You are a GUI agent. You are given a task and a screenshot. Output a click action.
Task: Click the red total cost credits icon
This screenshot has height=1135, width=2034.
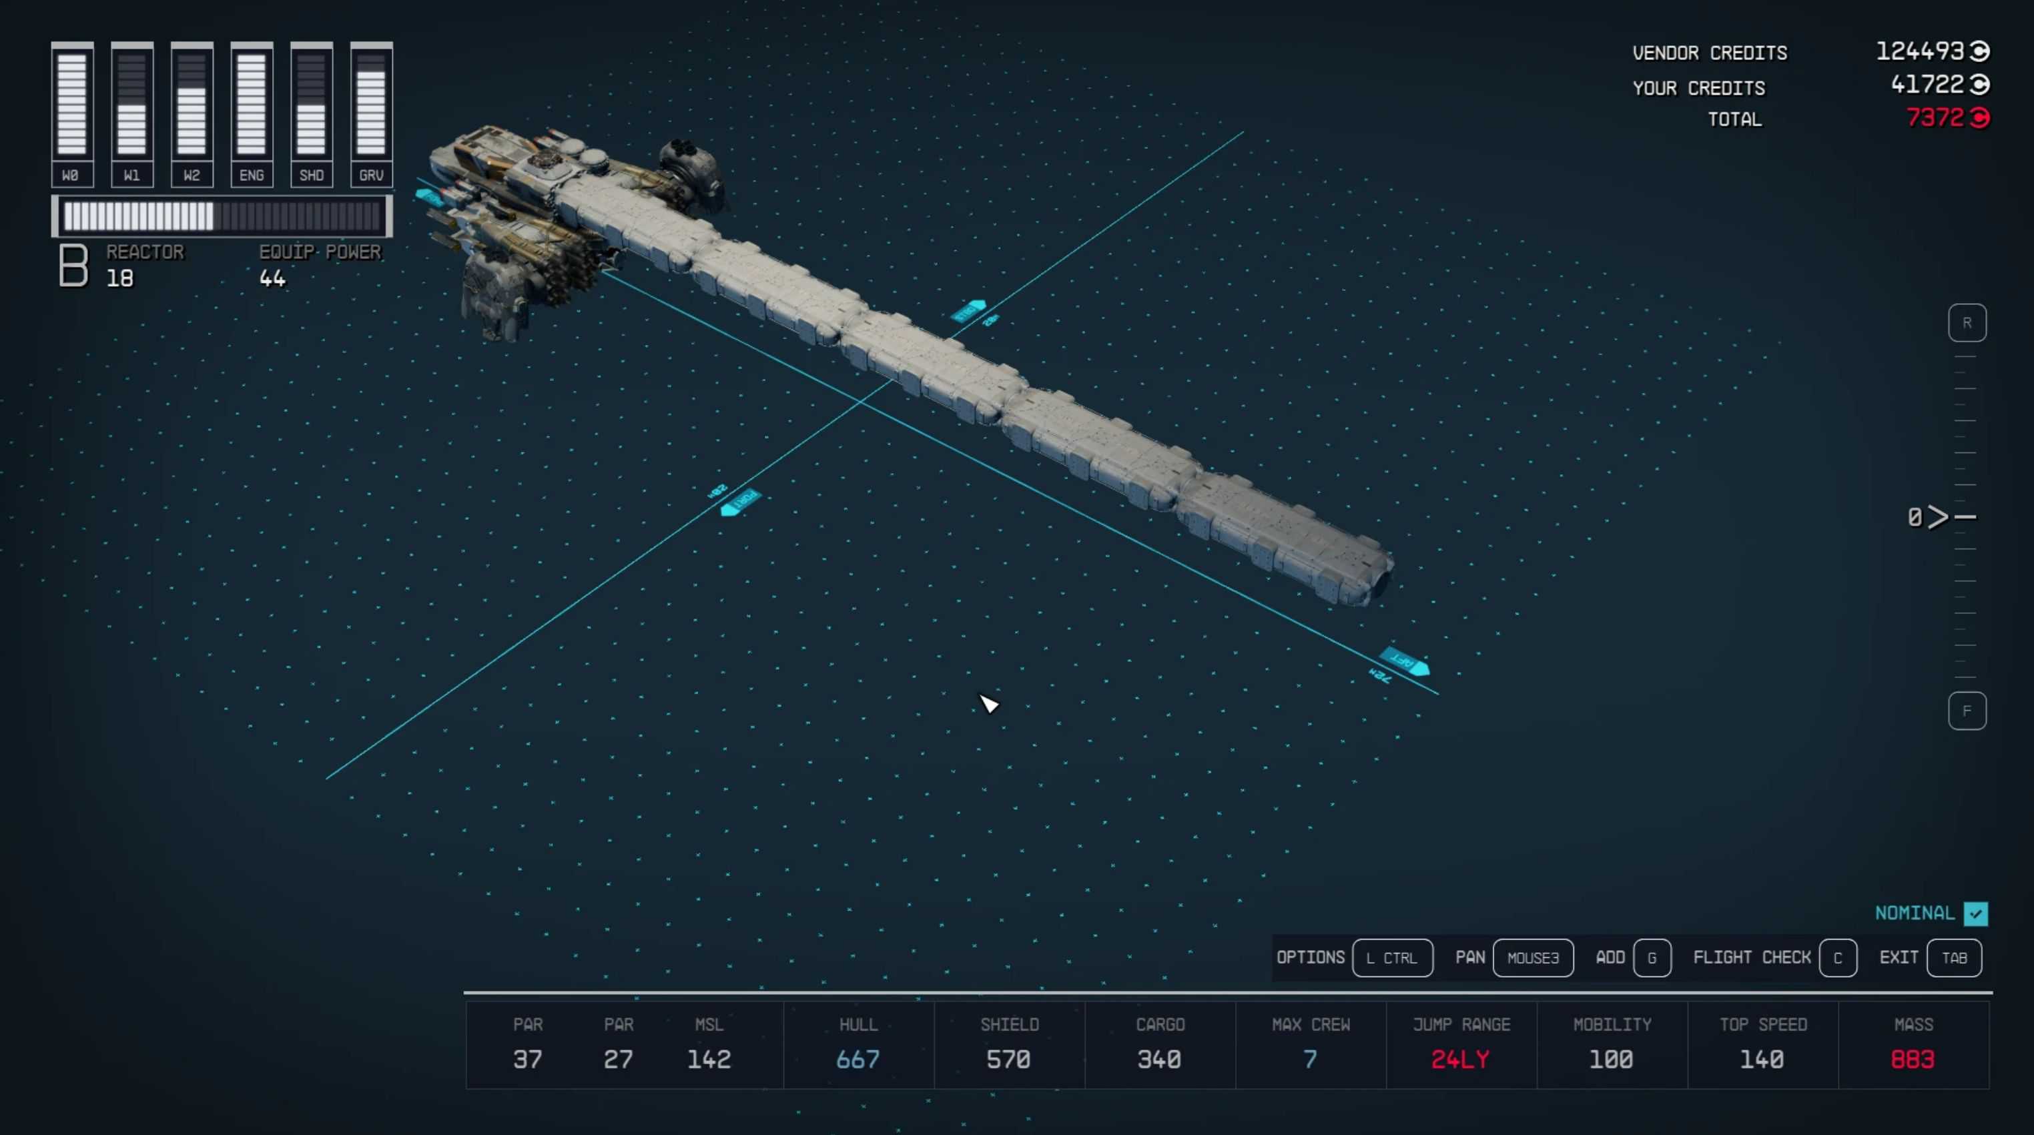pyautogui.click(x=1979, y=118)
